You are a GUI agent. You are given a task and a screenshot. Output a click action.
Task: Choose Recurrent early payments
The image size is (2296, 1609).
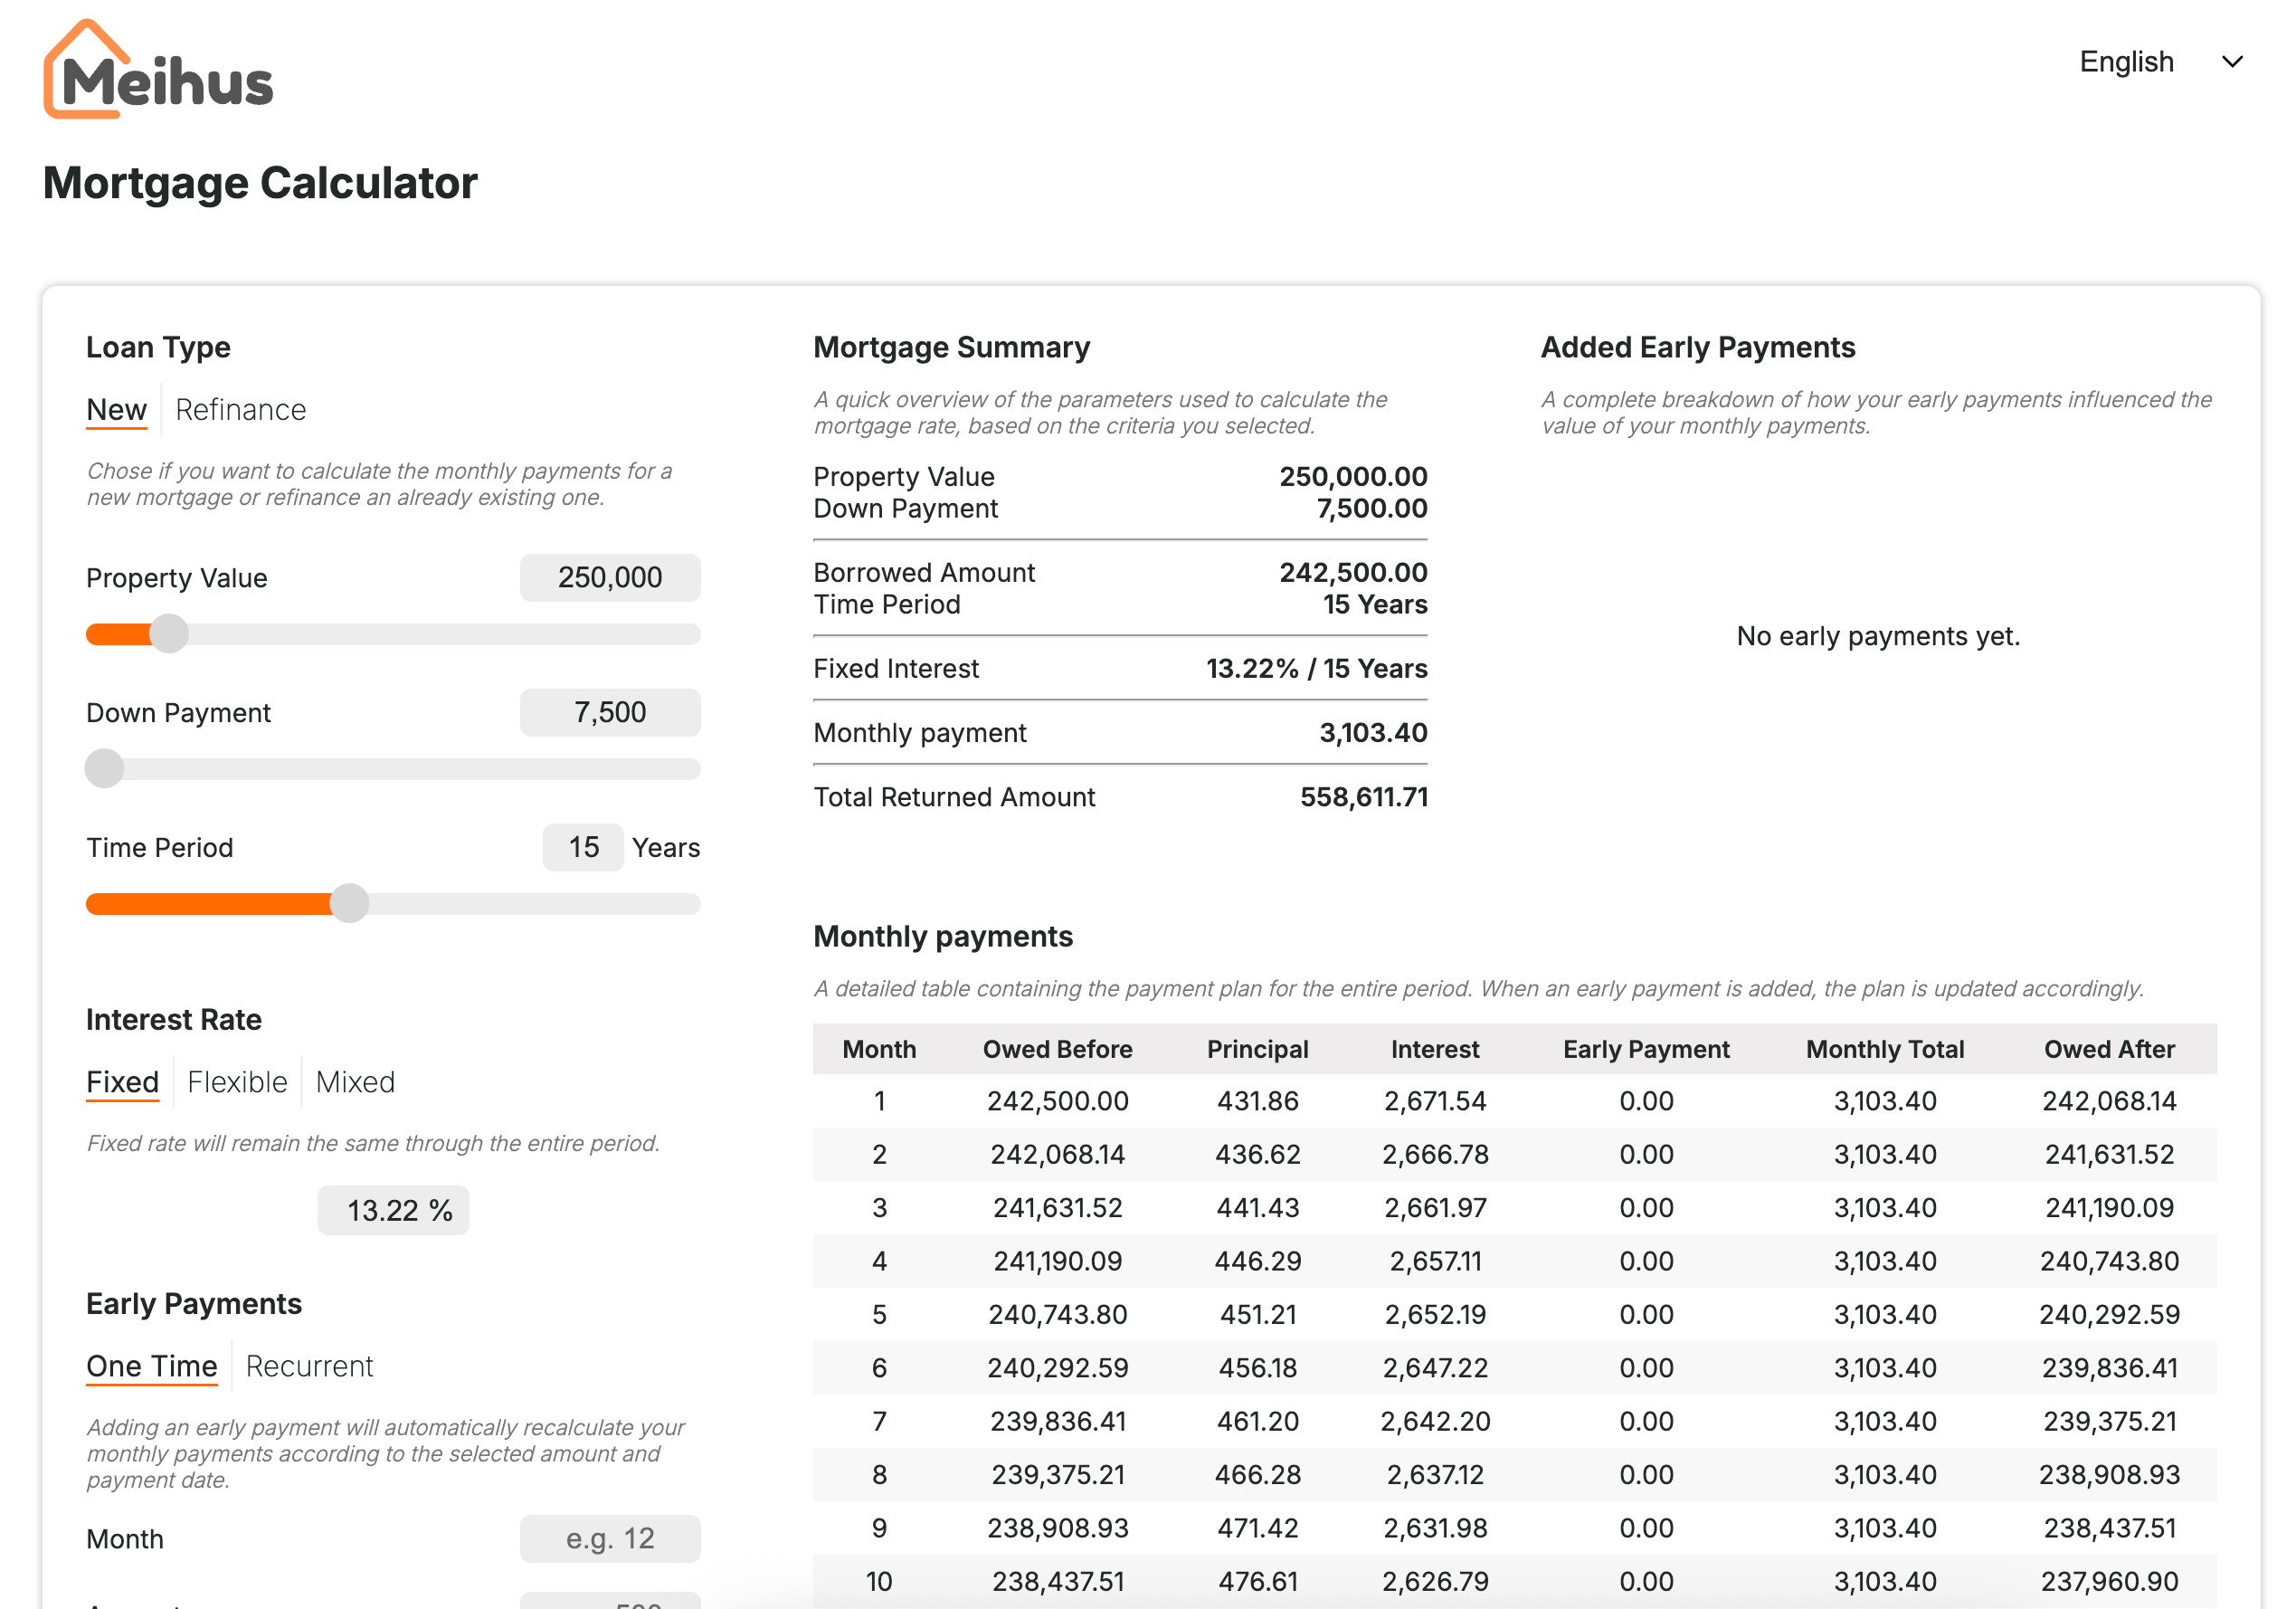pos(309,1366)
